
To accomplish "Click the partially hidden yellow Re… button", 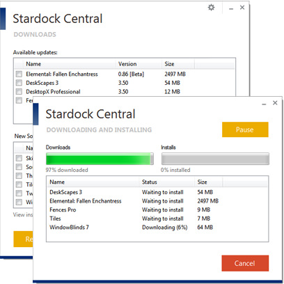I will pos(23,239).
